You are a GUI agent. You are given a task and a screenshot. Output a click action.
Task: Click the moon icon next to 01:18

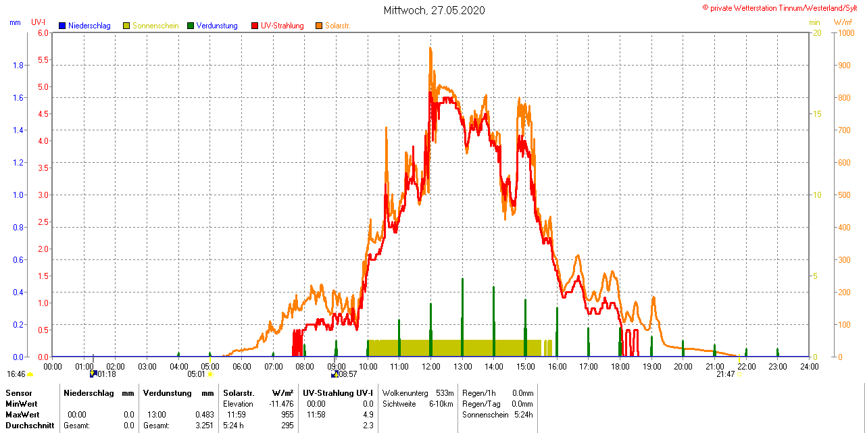93,373
